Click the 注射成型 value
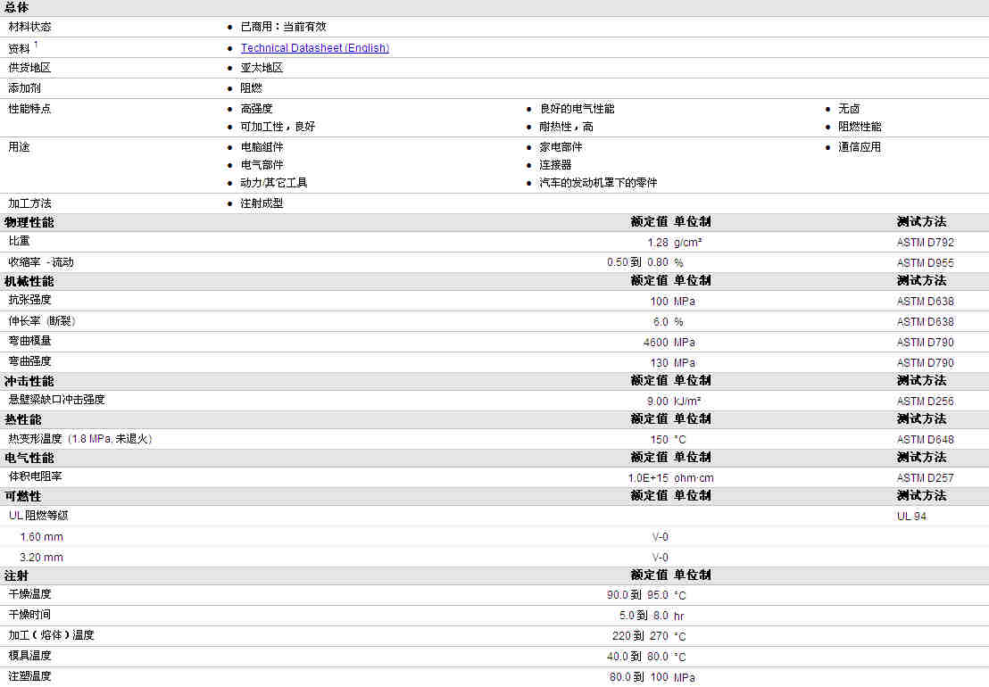Viewport: 989px width, 687px height. coord(262,203)
